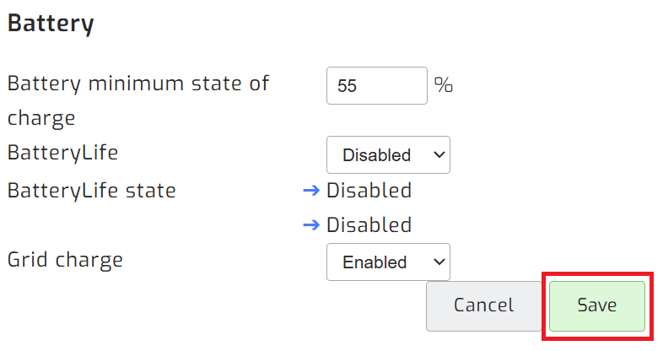Click the 'BatteryLife state' label

(x=91, y=191)
